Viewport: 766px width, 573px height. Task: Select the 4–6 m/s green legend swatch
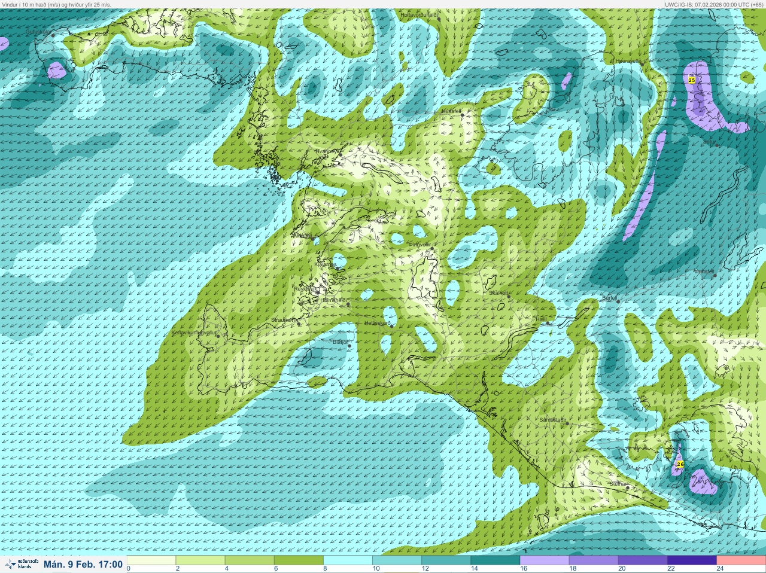(x=250, y=560)
